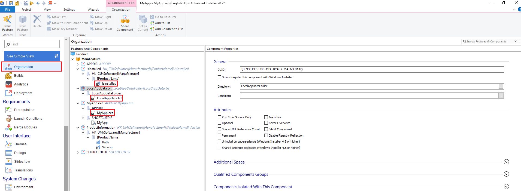This screenshot has height=191, width=521.
Task: Click Move Up in ribbon
Action: (99, 23)
